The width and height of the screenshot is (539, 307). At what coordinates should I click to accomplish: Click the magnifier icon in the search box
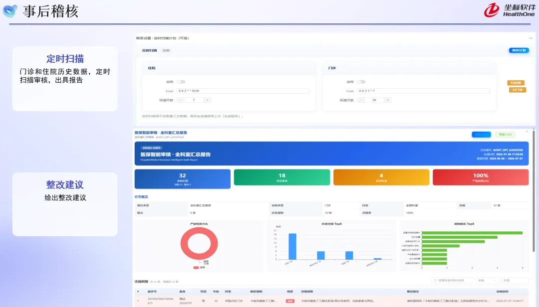coord(435,281)
